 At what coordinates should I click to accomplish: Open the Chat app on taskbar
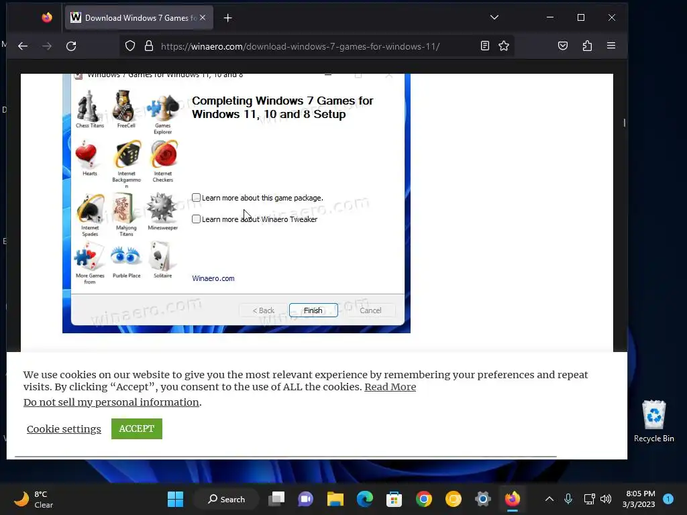pos(306,499)
